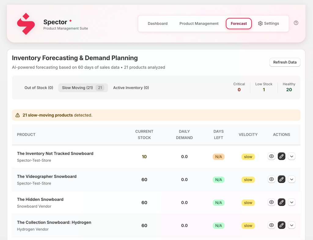This screenshot has height=240, width=313.
Task: Open help via question mark icon
Action: click(296, 23)
